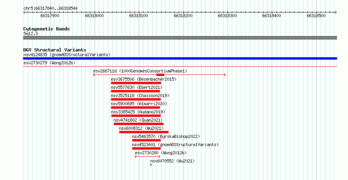This screenshot has width=348, height=180.
Task: Open nsv5463570 (ByrskaBishop2022) variant label
Action: point(166,136)
